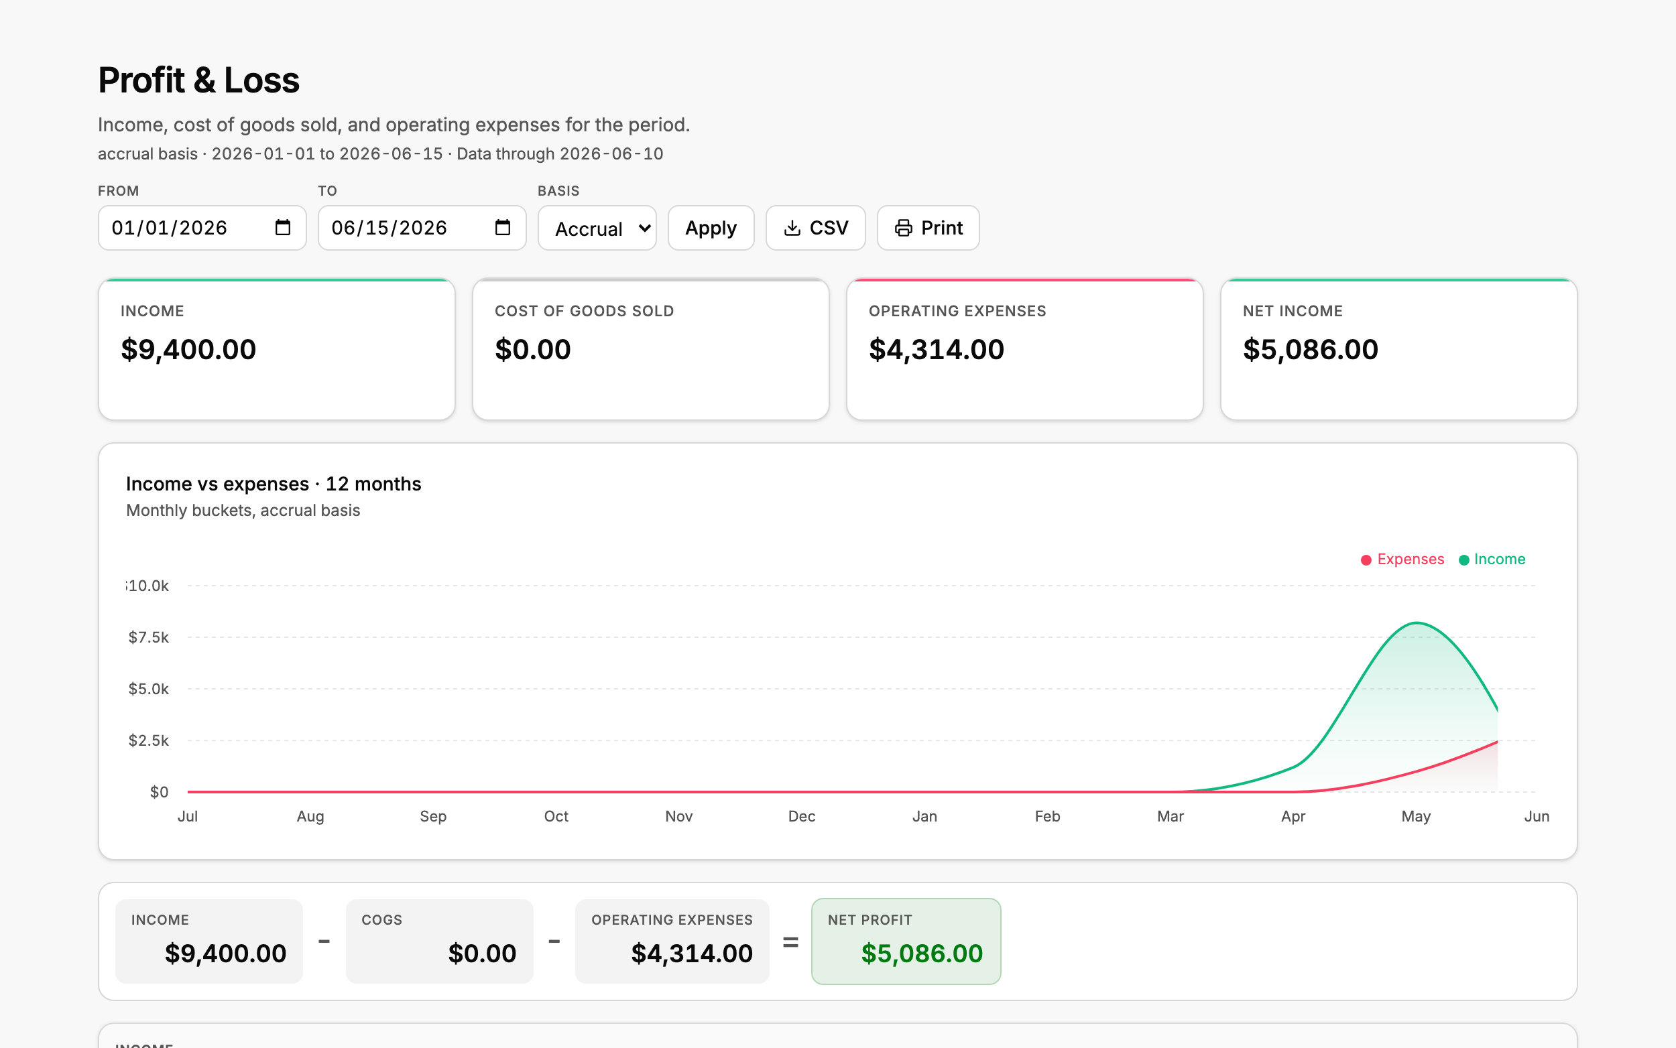Select the Operating Expenses summary card
This screenshot has height=1048, width=1676.
pos(1024,349)
